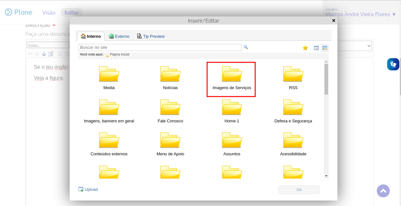
Task: Click the scroll down arrow in folder list
Action: 326,176
